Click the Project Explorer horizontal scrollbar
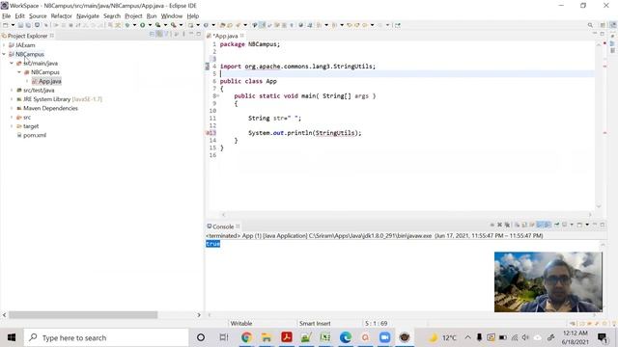 coord(83,315)
